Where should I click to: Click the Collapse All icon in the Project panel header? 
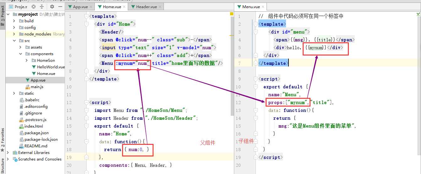[41, 6]
